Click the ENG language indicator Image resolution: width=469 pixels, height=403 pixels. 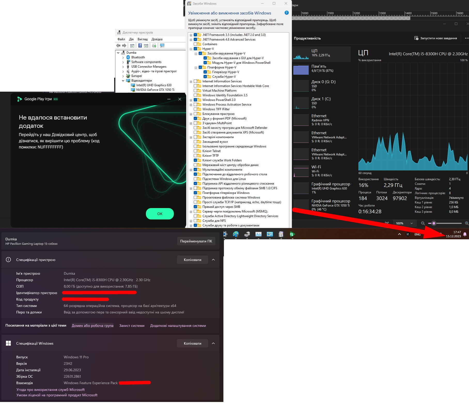pos(418,234)
